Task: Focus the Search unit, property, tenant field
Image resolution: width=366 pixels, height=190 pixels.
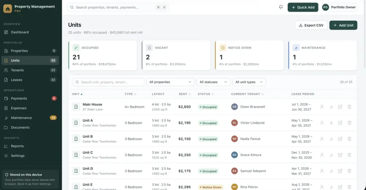Action: (x=109, y=82)
